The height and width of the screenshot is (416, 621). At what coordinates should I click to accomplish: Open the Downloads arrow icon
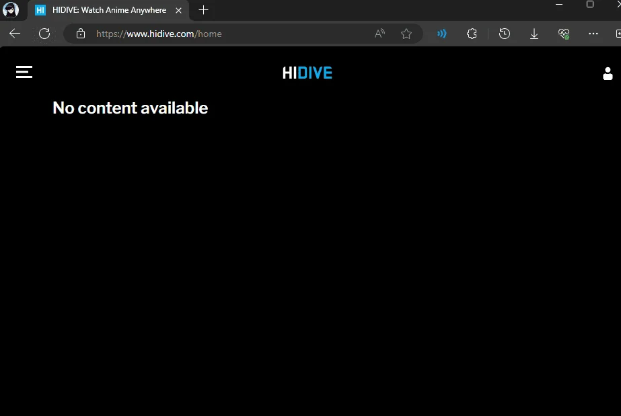534,34
